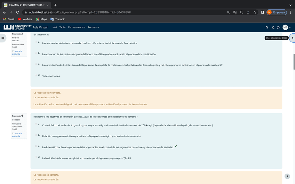The height and width of the screenshot is (184, 295).
Task: Expand the Recursos dropdown menu
Action: [93, 27]
